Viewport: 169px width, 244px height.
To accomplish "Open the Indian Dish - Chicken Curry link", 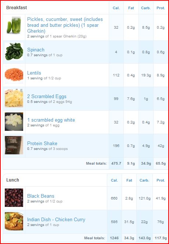I will pos(56,220).
